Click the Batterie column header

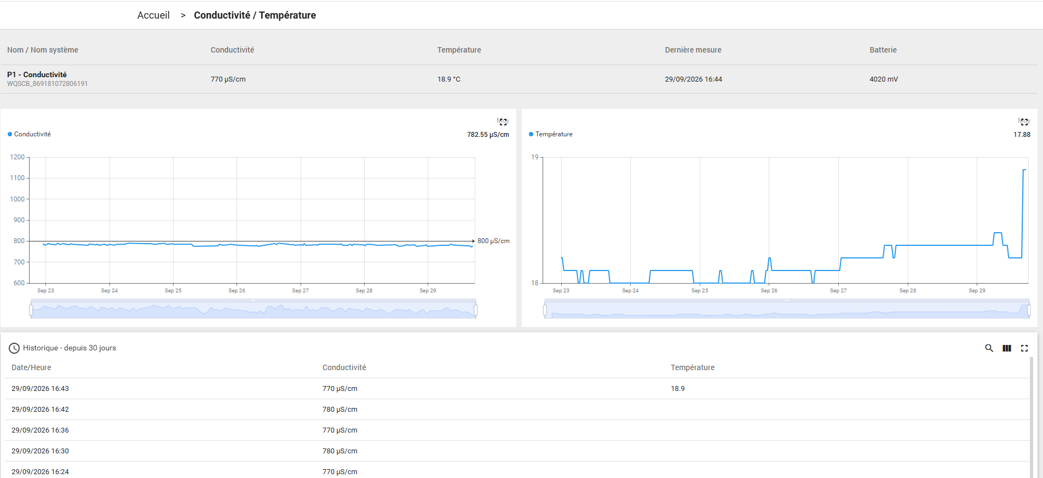(883, 50)
